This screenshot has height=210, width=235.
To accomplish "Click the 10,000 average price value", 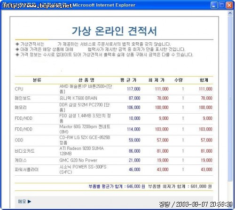I will point(134,118).
